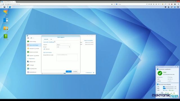Open the orange folder magnifier desktop icon

coord(6,28)
